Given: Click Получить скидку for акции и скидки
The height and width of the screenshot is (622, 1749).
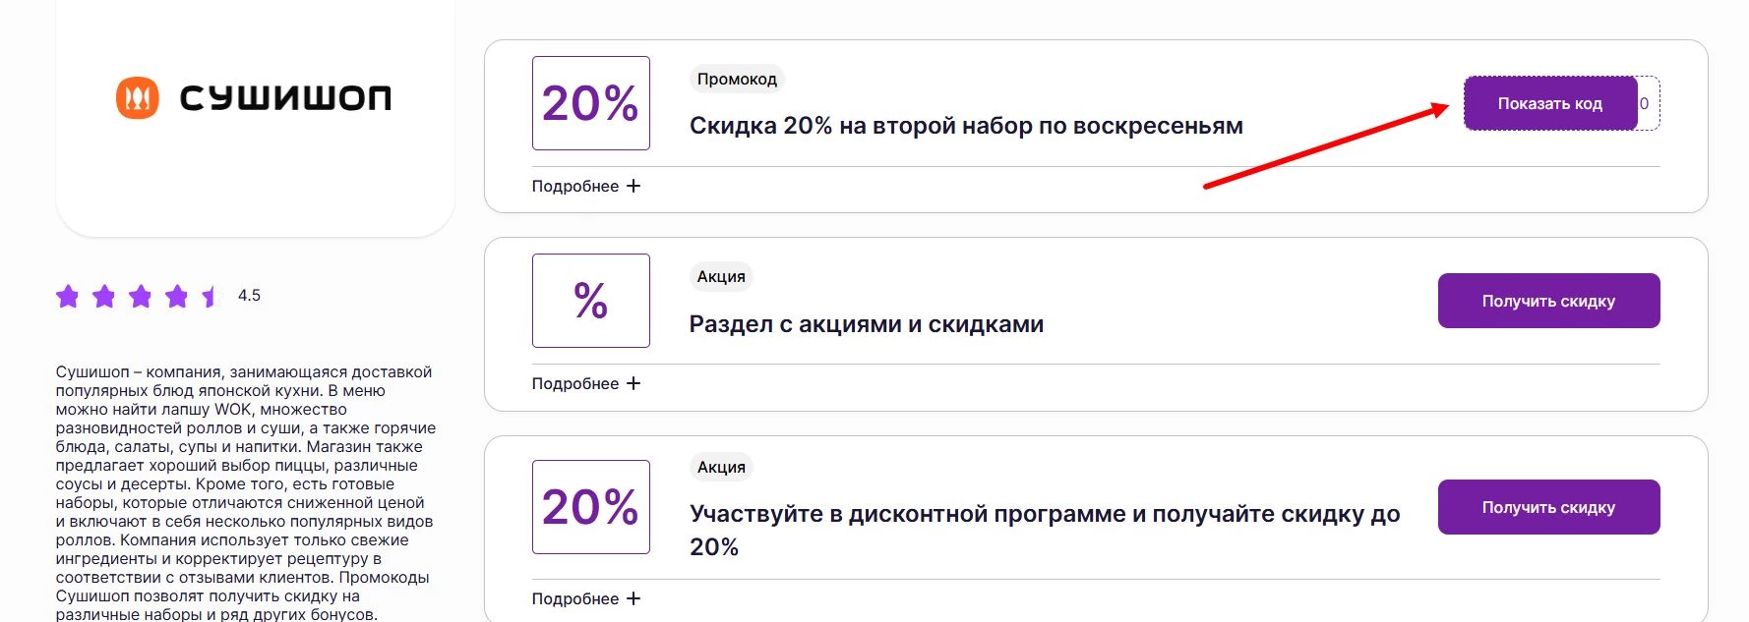Looking at the screenshot, I should click(x=1548, y=300).
